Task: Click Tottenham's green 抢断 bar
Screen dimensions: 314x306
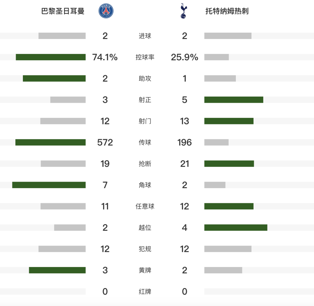Action: click(229, 164)
